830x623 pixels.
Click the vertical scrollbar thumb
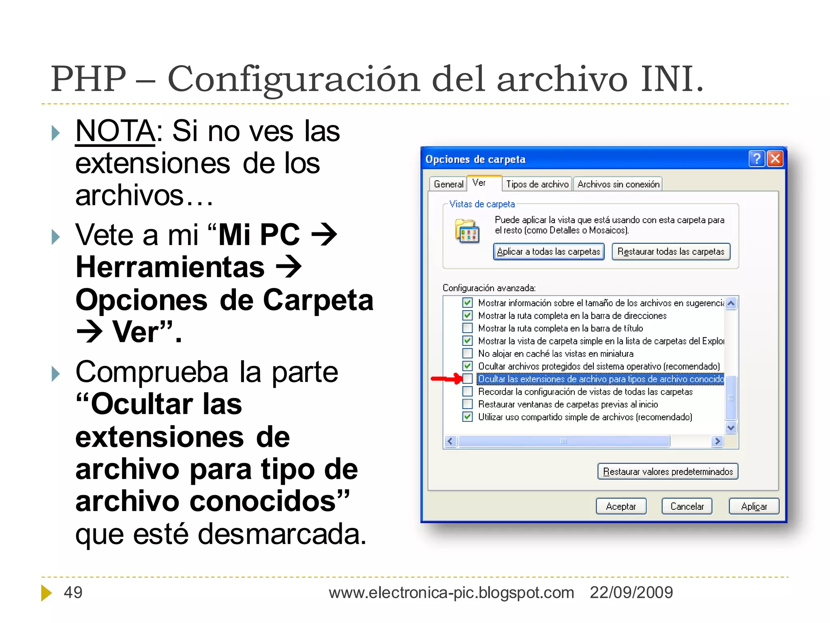pyautogui.click(x=731, y=398)
